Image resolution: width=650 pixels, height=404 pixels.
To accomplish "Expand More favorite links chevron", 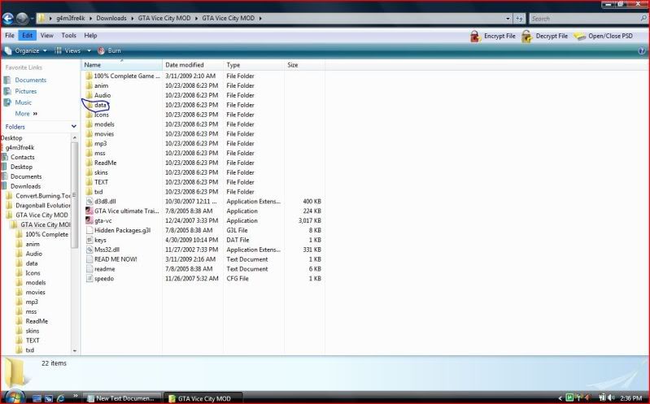I will coord(35,114).
